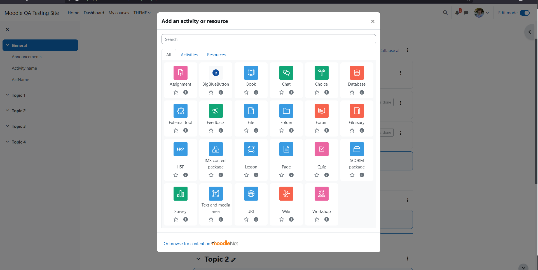The image size is (538, 270).
Task: Star the Glossary activity as favourite
Action: click(352, 130)
